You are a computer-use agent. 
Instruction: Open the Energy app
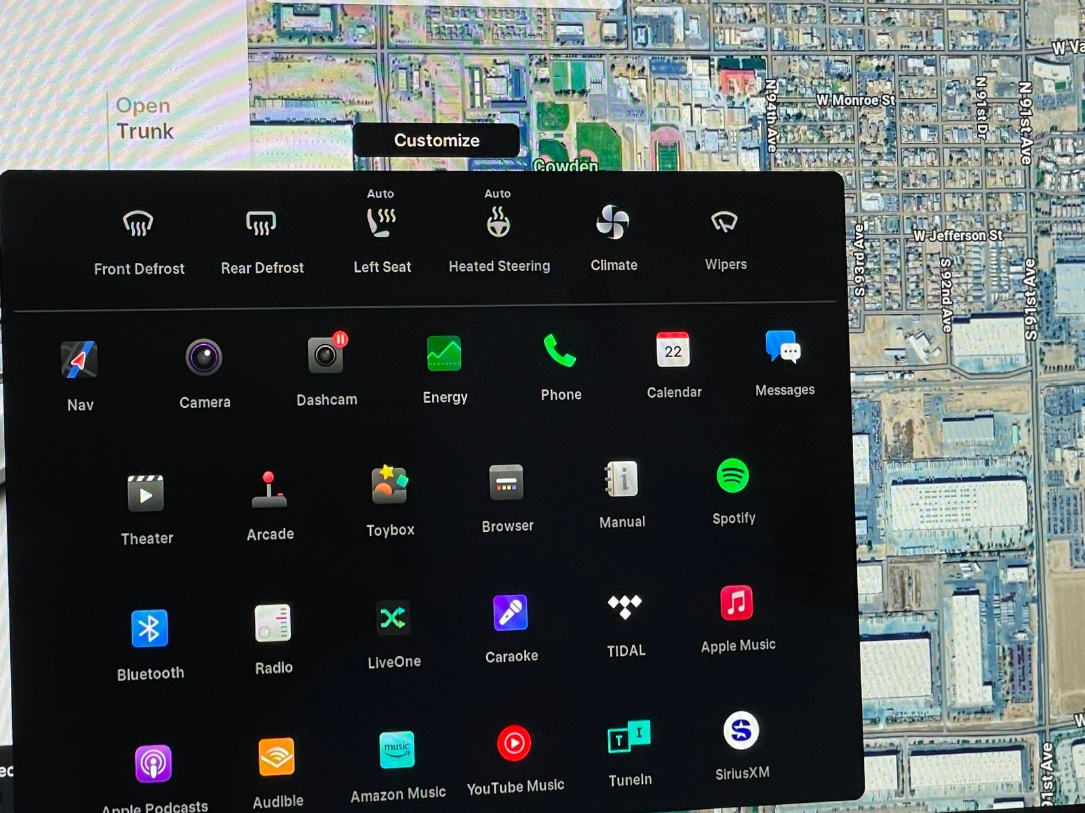(x=444, y=353)
